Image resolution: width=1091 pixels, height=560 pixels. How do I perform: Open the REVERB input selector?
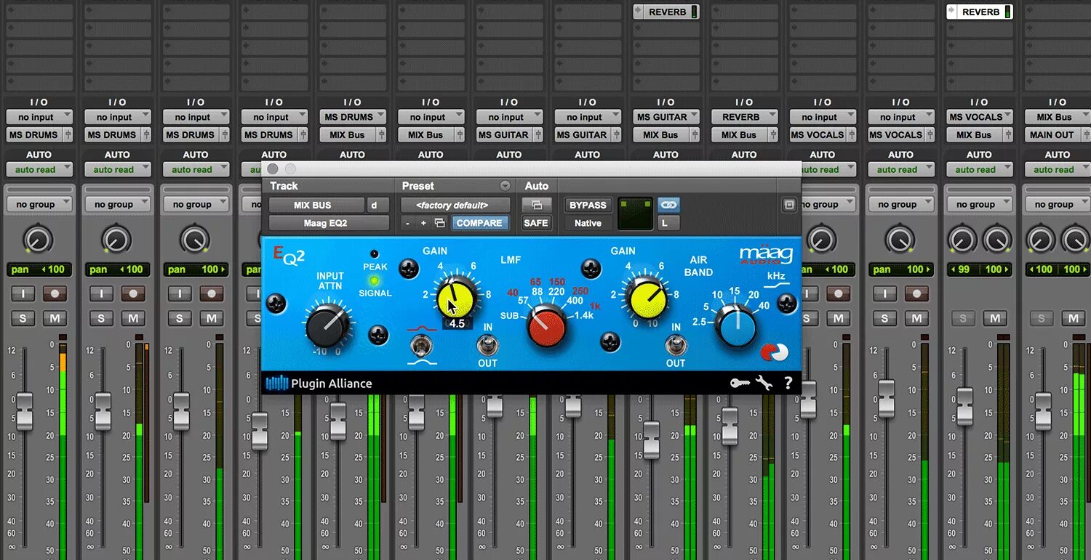point(744,117)
